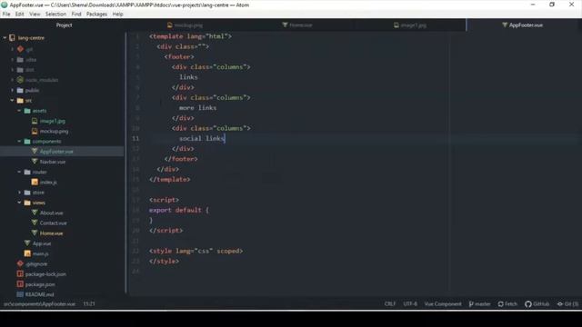Open image1.jpg in the tree

point(53,121)
